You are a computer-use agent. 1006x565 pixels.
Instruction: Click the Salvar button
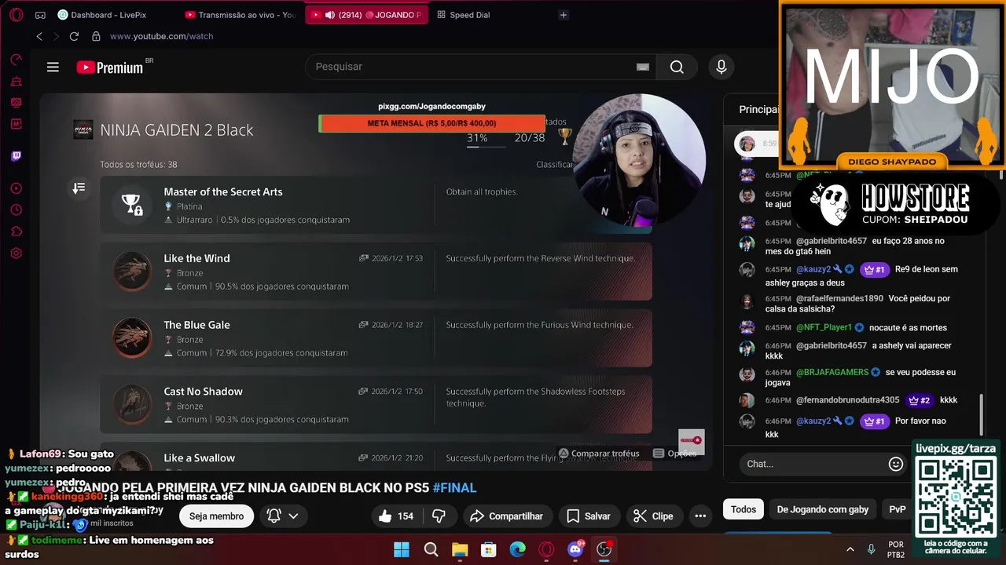(589, 516)
